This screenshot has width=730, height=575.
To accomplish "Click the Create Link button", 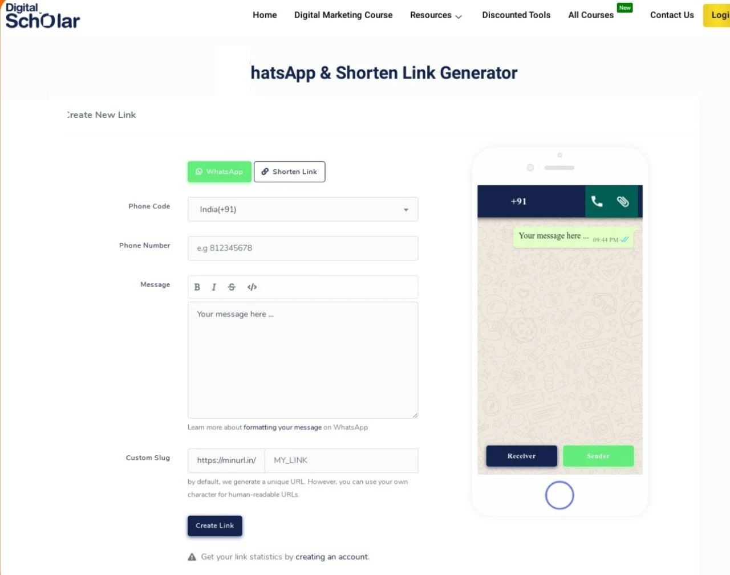I will point(215,526).
